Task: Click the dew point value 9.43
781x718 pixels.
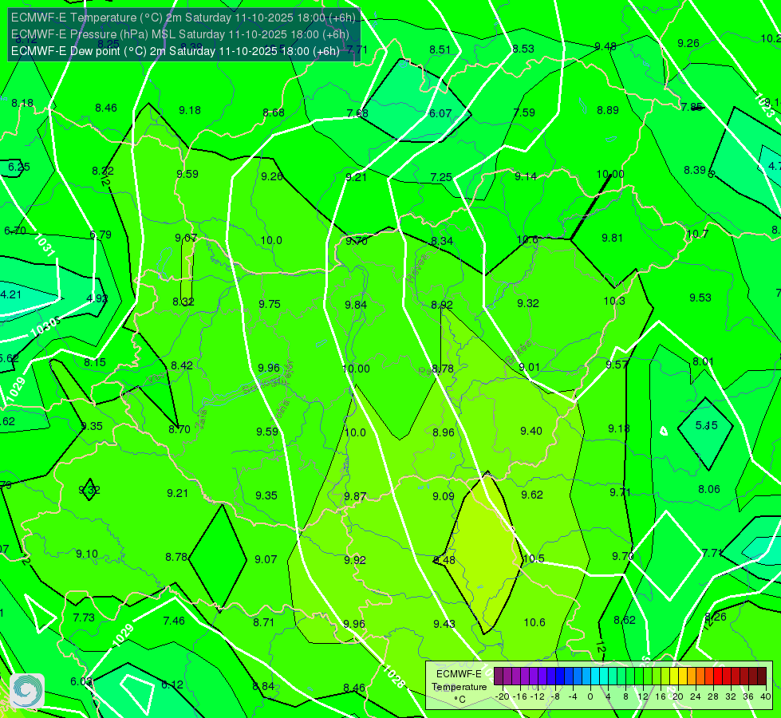Action: click(444, 624)
